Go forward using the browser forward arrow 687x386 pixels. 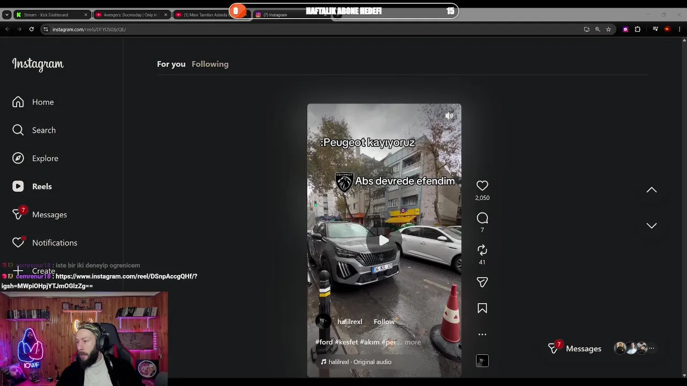(x=19, y=29)
